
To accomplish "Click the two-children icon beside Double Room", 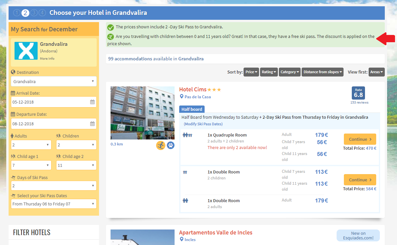I will (185, 172).
